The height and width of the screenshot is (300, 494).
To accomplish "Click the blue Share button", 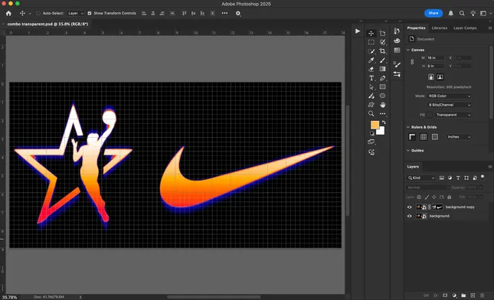I will (433, 13).
